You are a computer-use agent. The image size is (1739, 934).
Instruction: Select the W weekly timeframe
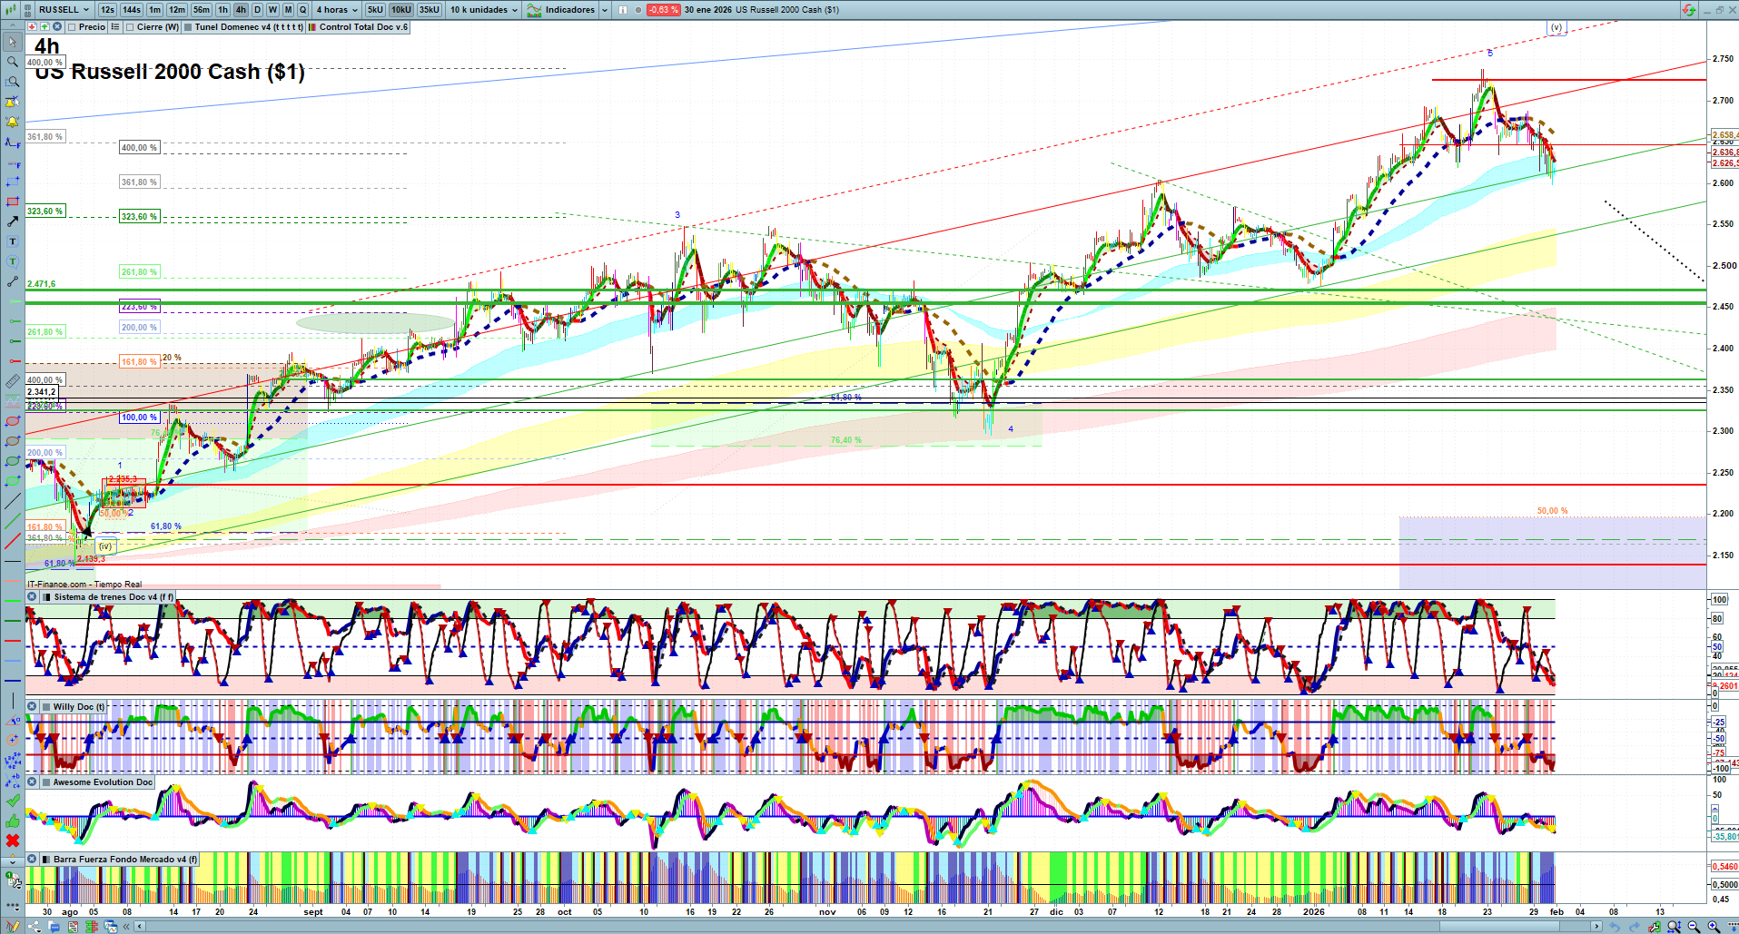[272, 10]
